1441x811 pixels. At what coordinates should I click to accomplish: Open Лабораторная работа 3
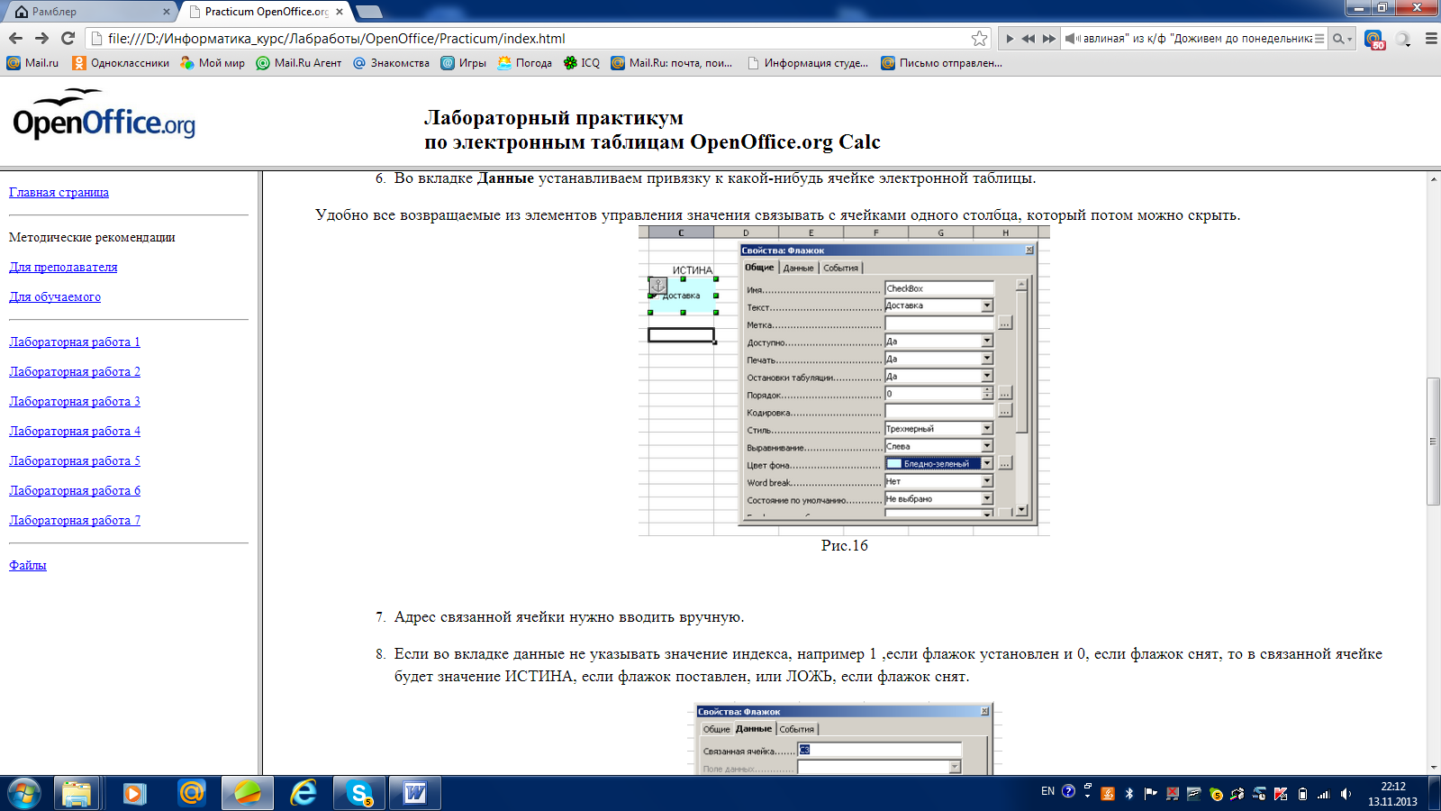point(75,401)
